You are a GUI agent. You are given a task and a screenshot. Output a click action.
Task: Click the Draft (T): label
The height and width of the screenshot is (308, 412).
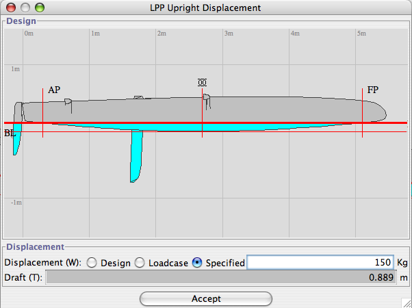pyautogui.click(x=23, y=277)
